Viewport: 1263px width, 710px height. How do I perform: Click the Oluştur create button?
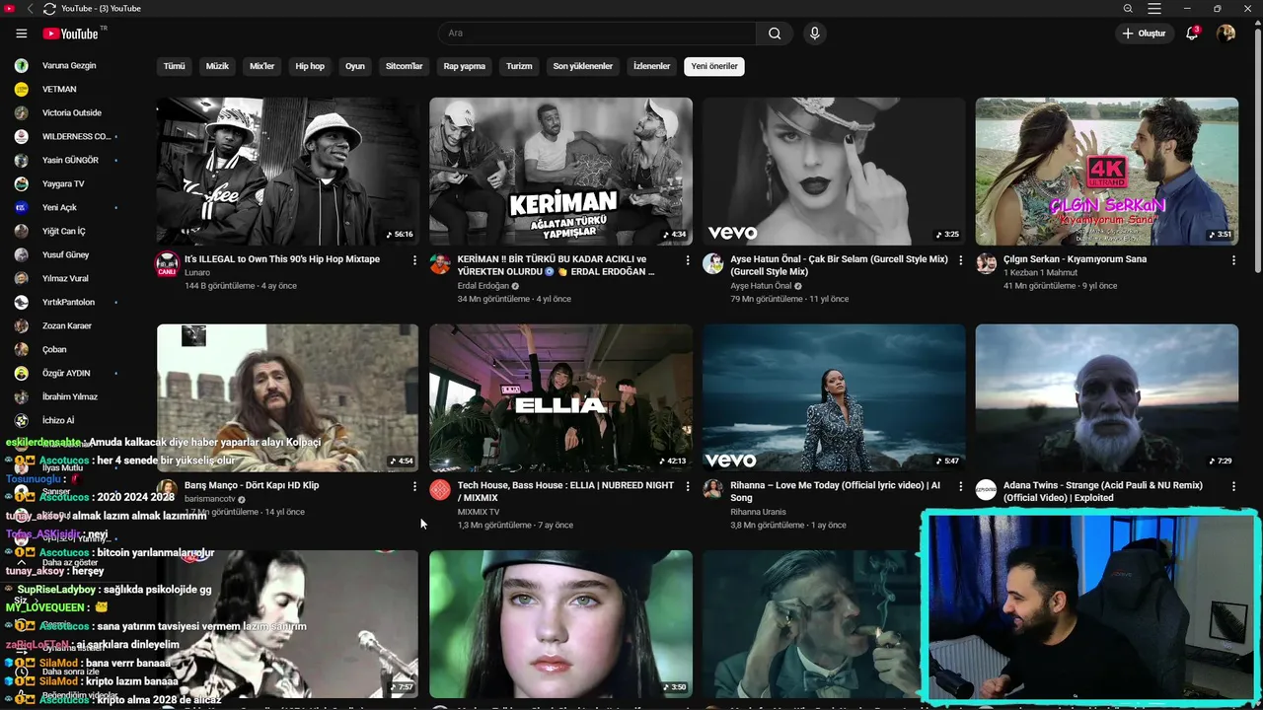pos(1144,34)
